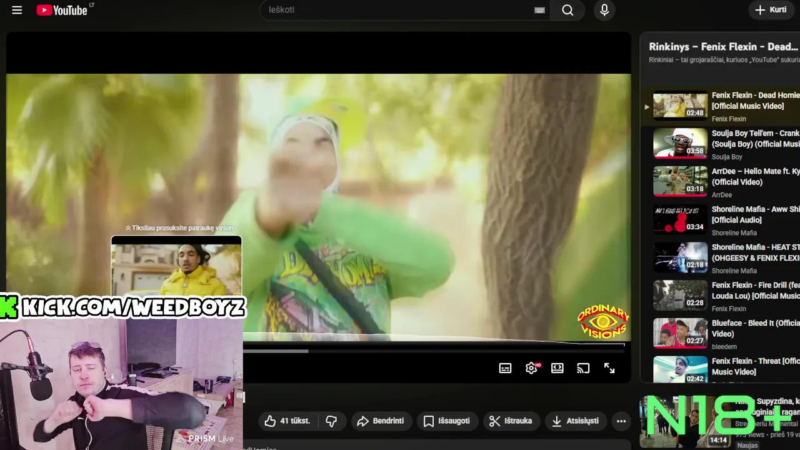
Task: Click the magnifying glass search button
Action: pos(567,10)
